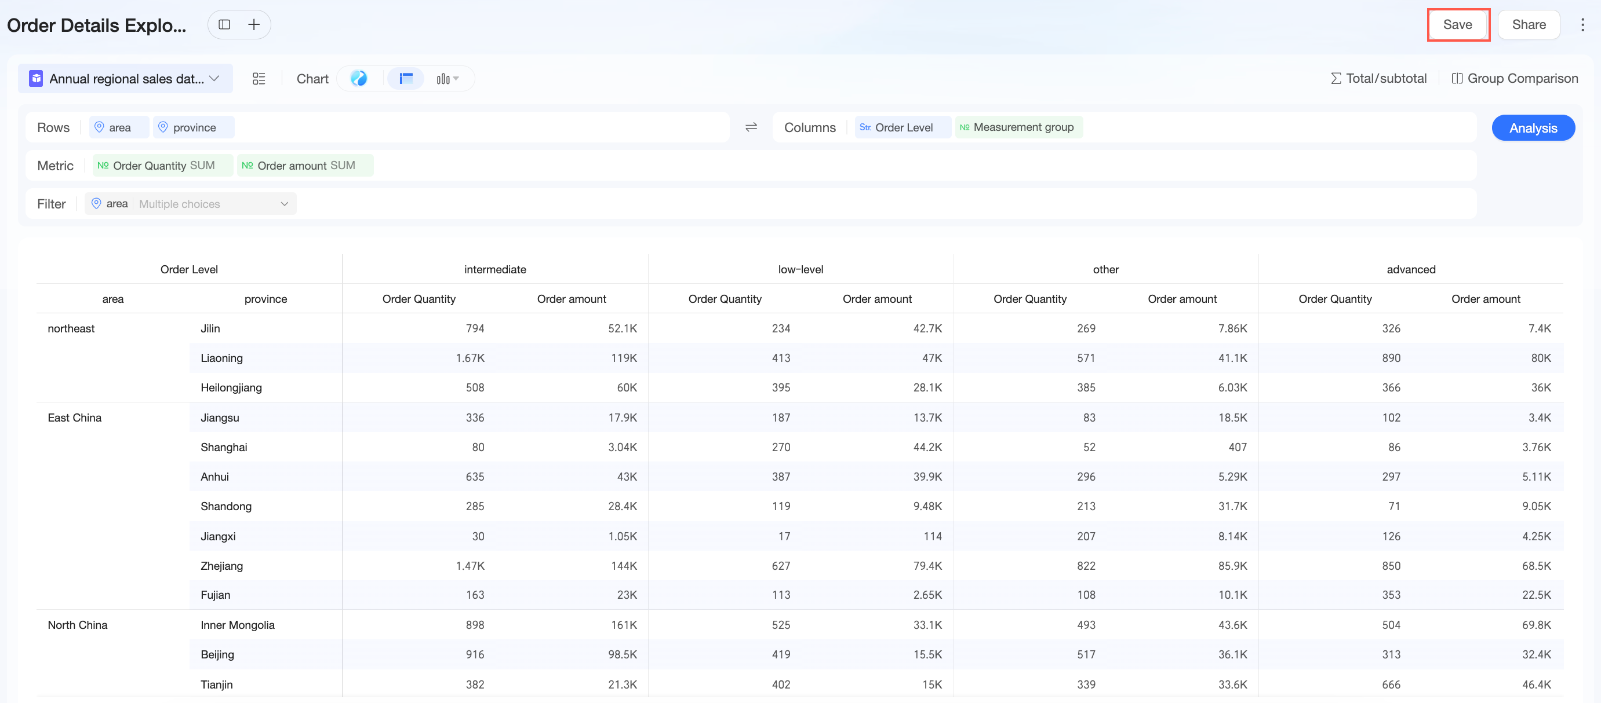The width and height of the screenshot is (1601, 703).
Task: Click the dataset cube icon
Action: (x=36, y=78)
